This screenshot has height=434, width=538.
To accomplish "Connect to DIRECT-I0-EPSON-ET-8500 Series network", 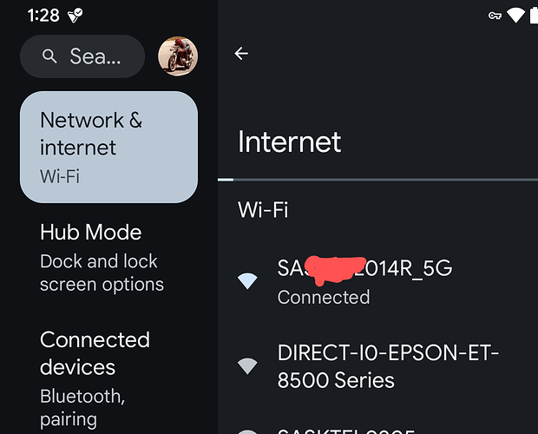I will pyautogui.click(x=386, y=366).
